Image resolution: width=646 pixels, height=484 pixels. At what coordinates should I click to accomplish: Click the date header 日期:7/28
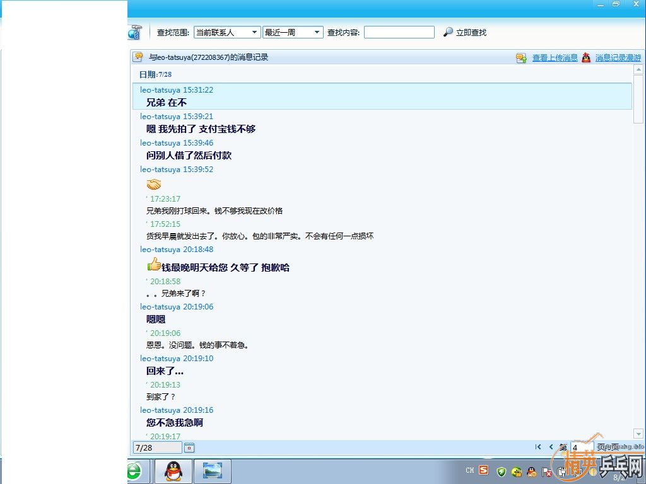[x=155, y=74]
